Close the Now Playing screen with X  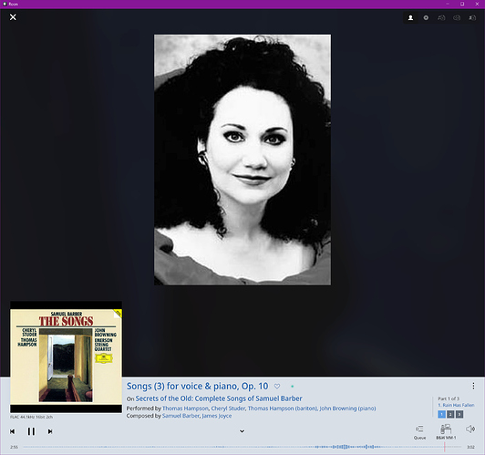13,17
